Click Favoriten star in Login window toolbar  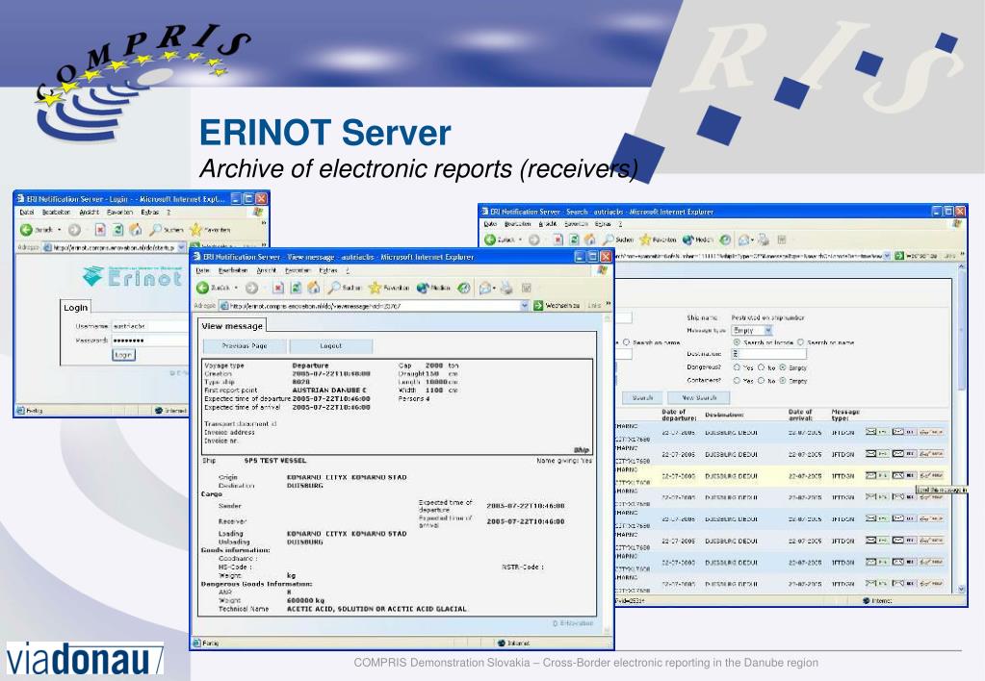tap(196, 230)
